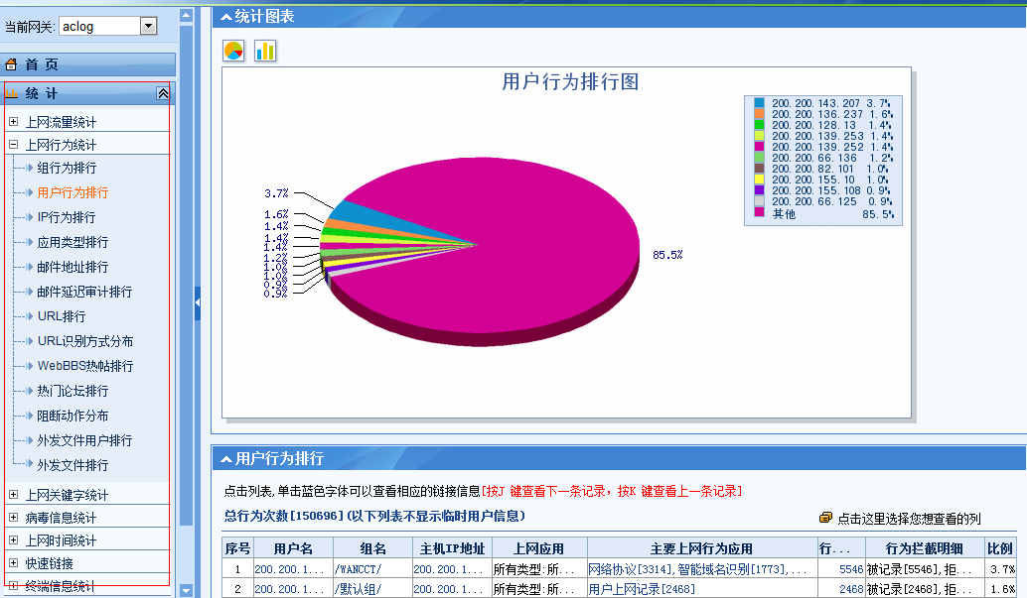Click legend swatch for 200.200.136.237

coord(759,114)
